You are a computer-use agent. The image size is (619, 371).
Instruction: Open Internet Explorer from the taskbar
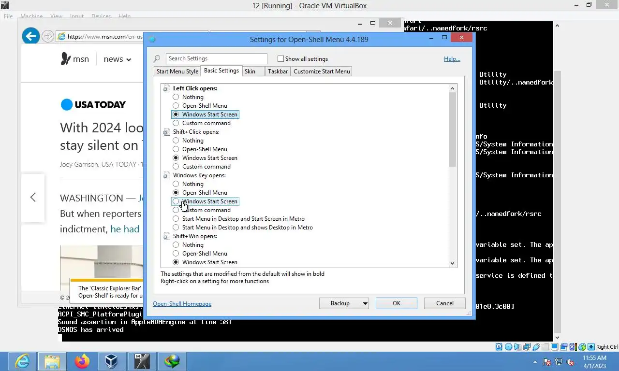click(23, 361)
